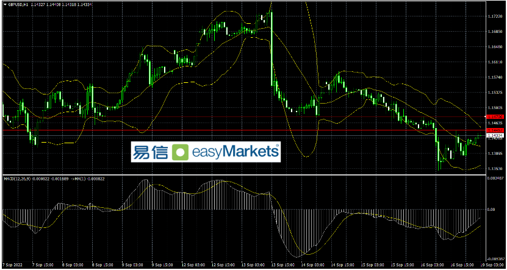
Task: Click the 8 Sep 03:00 time label
Action: (73, 264)
